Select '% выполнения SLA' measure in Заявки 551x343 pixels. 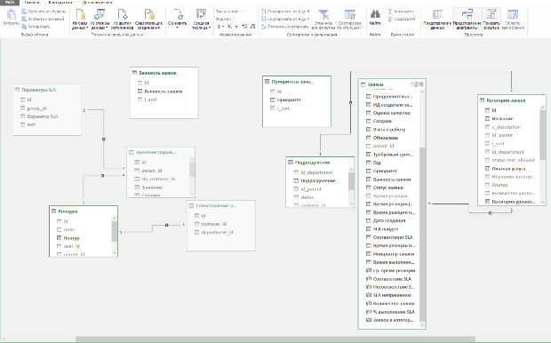coord(394,312)
